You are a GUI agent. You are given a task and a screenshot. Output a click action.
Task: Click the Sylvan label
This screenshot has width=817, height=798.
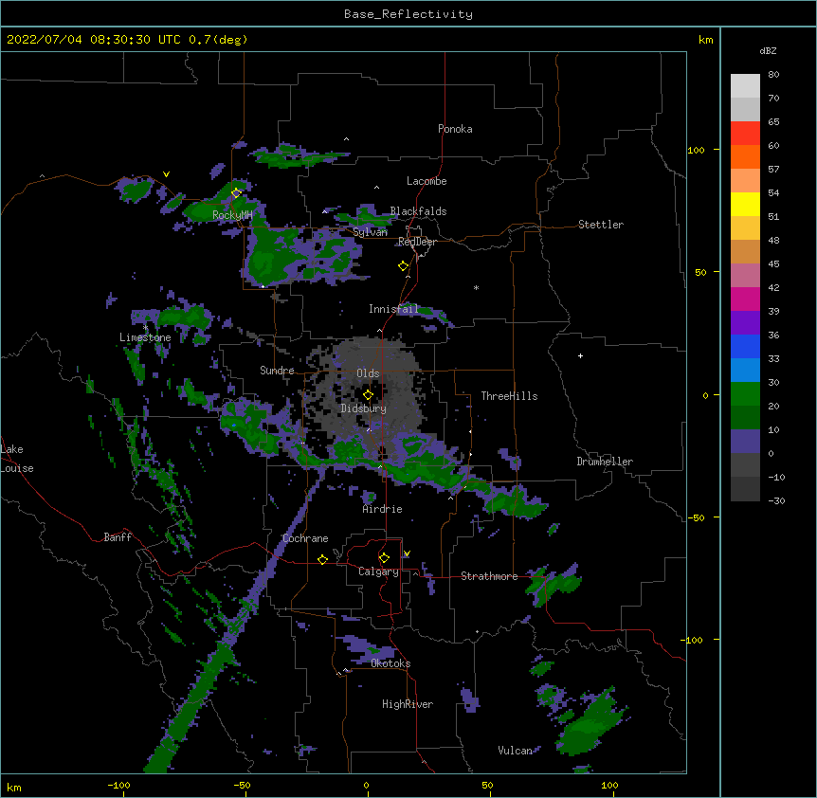click(370, 232)
